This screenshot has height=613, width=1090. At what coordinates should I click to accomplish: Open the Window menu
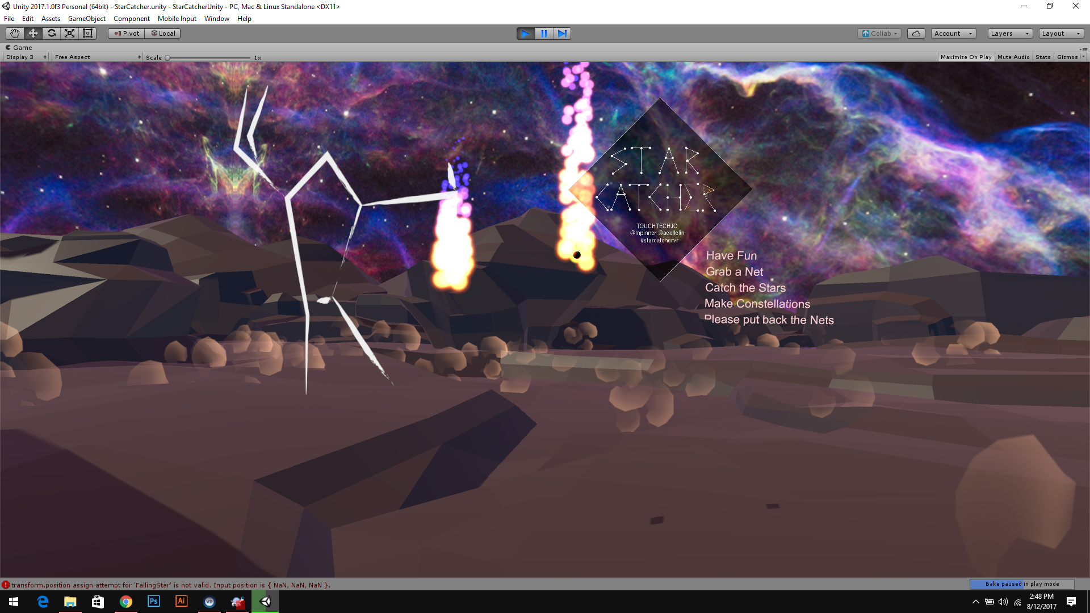[x=217, y=19]
